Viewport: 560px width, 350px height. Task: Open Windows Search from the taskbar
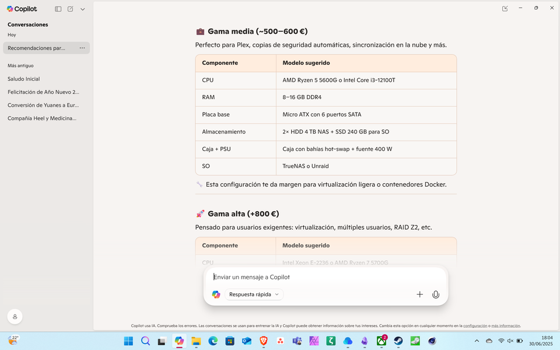[145, 341]
